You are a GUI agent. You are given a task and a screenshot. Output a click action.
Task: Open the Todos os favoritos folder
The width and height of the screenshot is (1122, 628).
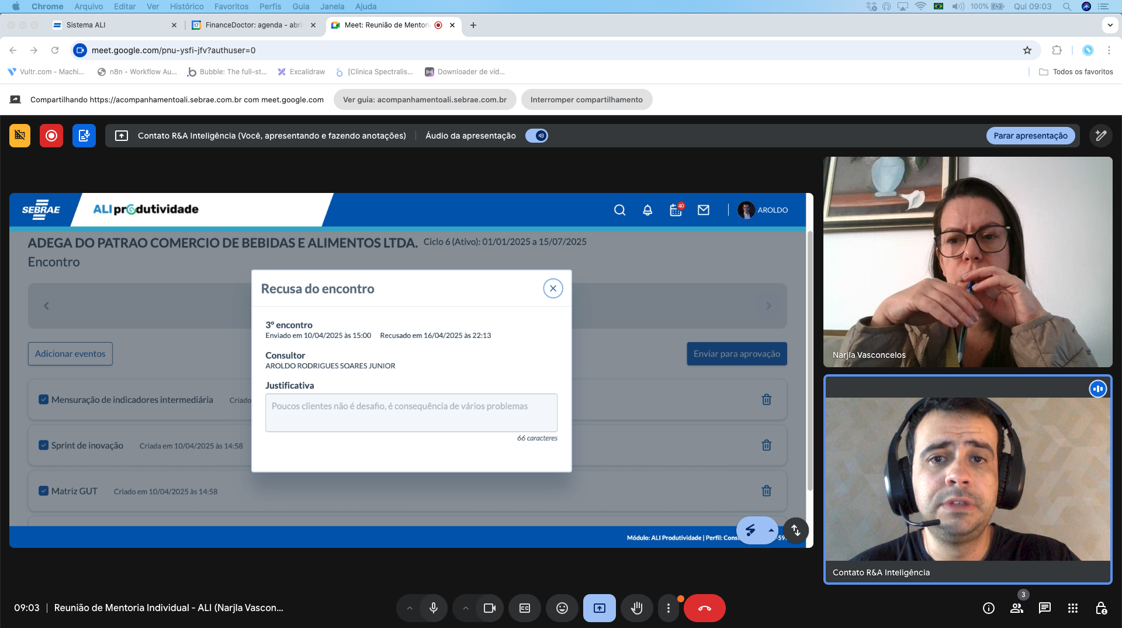click(1076, 72)
